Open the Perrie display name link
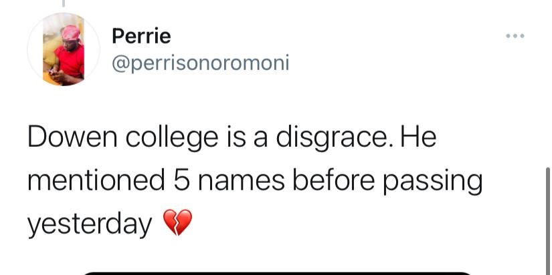 pyautogui.click(x=141, y=35)
